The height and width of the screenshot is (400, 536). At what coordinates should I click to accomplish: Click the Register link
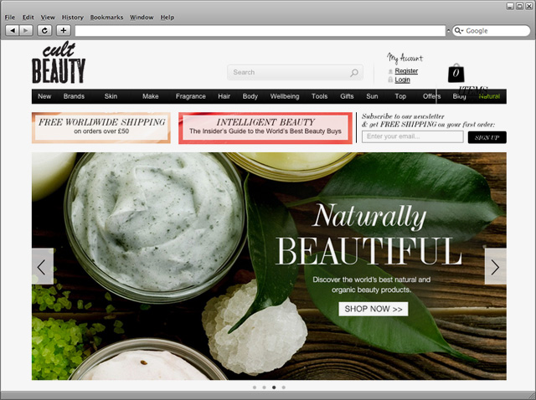click(406, 70)
